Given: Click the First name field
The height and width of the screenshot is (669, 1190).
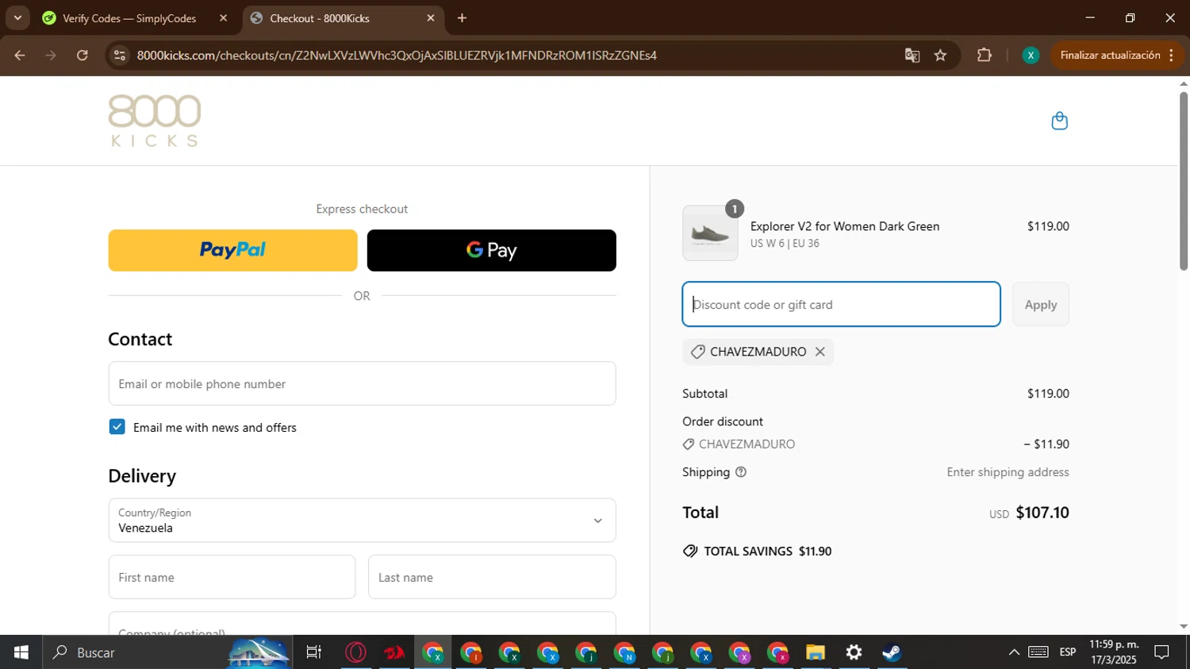Looking at the screenshot, I should tap(232, 577).
